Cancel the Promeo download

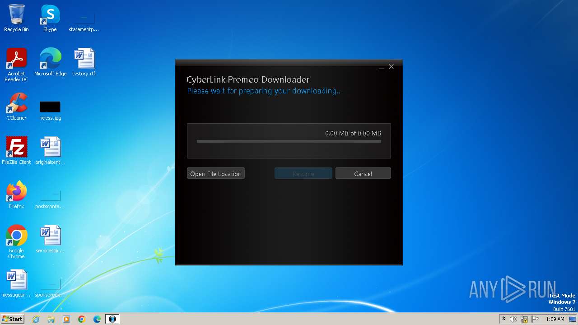point(363,173)
